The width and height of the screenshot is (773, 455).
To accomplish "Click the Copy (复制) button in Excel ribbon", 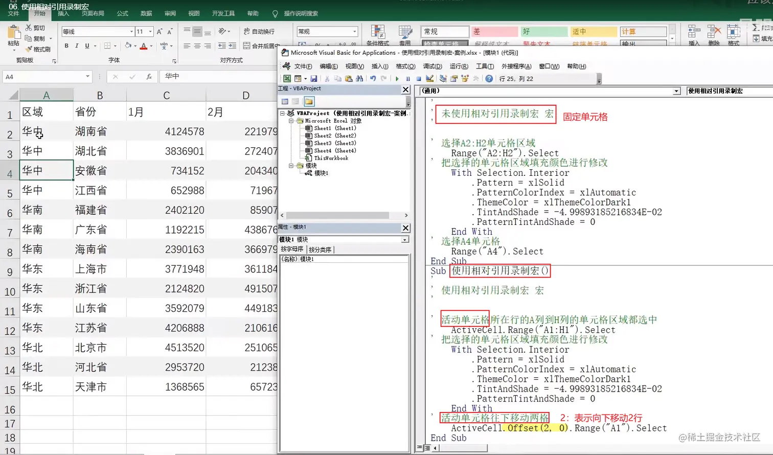I will (36, 38).
